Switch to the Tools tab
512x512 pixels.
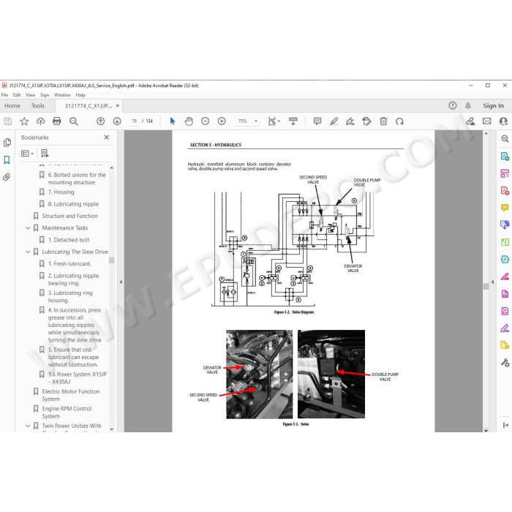click(x=38, y=106)
